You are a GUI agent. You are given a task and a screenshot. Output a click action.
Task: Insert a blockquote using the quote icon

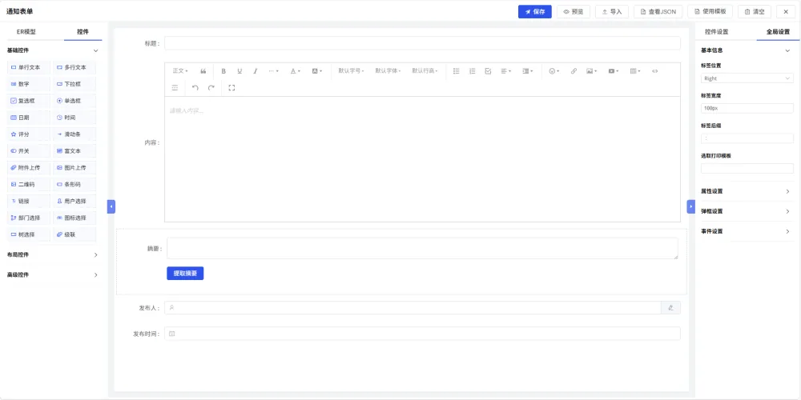point(203,71)
